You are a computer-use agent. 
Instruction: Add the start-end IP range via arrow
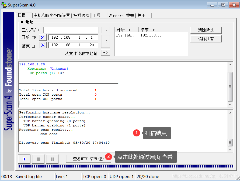pyautogui.click(x=106, y=41)
